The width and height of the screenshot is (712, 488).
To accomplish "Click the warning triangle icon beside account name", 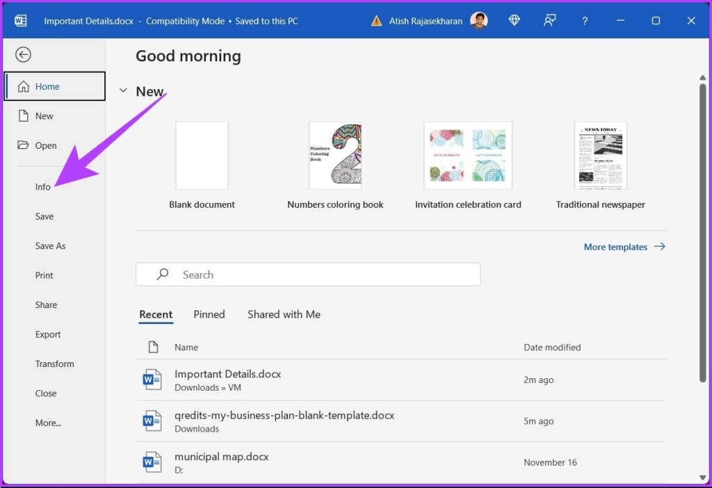I will 376,21.
